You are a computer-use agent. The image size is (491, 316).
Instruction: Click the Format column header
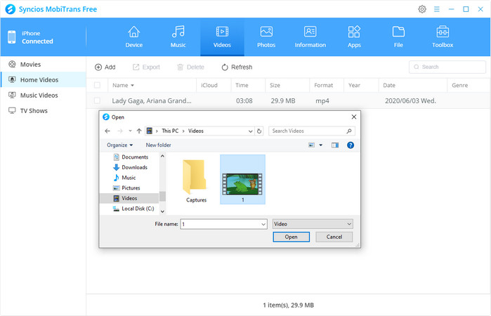tap(327, 85)
